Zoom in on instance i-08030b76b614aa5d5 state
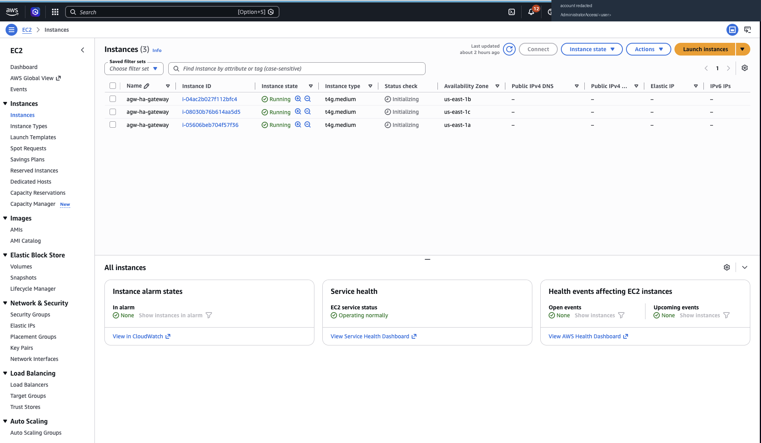This screenshot has height=443, width=761. pyautogui.click(x=298, y=111)
